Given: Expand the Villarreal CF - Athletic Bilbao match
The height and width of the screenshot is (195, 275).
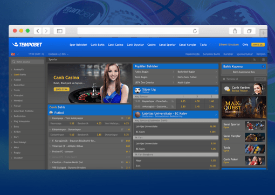Looking at the screenshot, I should click(50, 146).
